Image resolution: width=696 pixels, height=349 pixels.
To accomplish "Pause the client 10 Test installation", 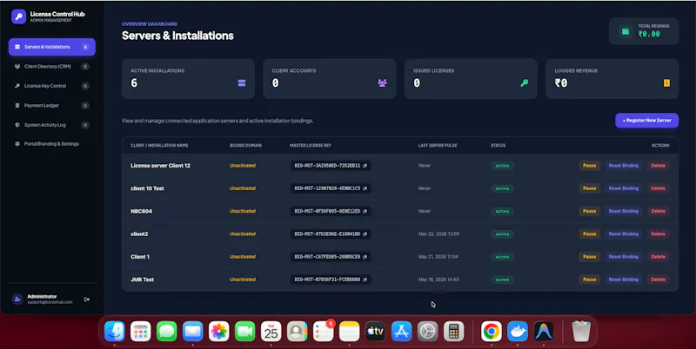I will 590,188.
